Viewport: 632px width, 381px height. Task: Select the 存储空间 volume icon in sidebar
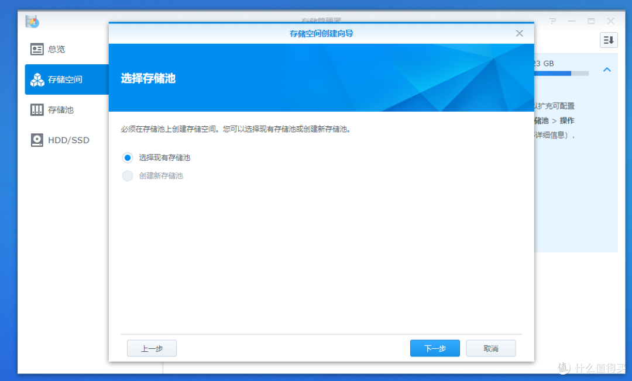click(36, 79)
